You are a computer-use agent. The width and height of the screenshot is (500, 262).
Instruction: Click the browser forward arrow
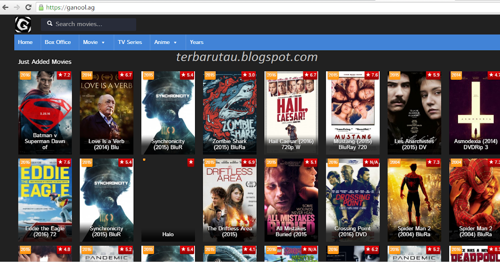17,7
